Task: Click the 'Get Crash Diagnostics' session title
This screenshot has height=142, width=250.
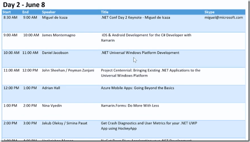Action: 149,126
